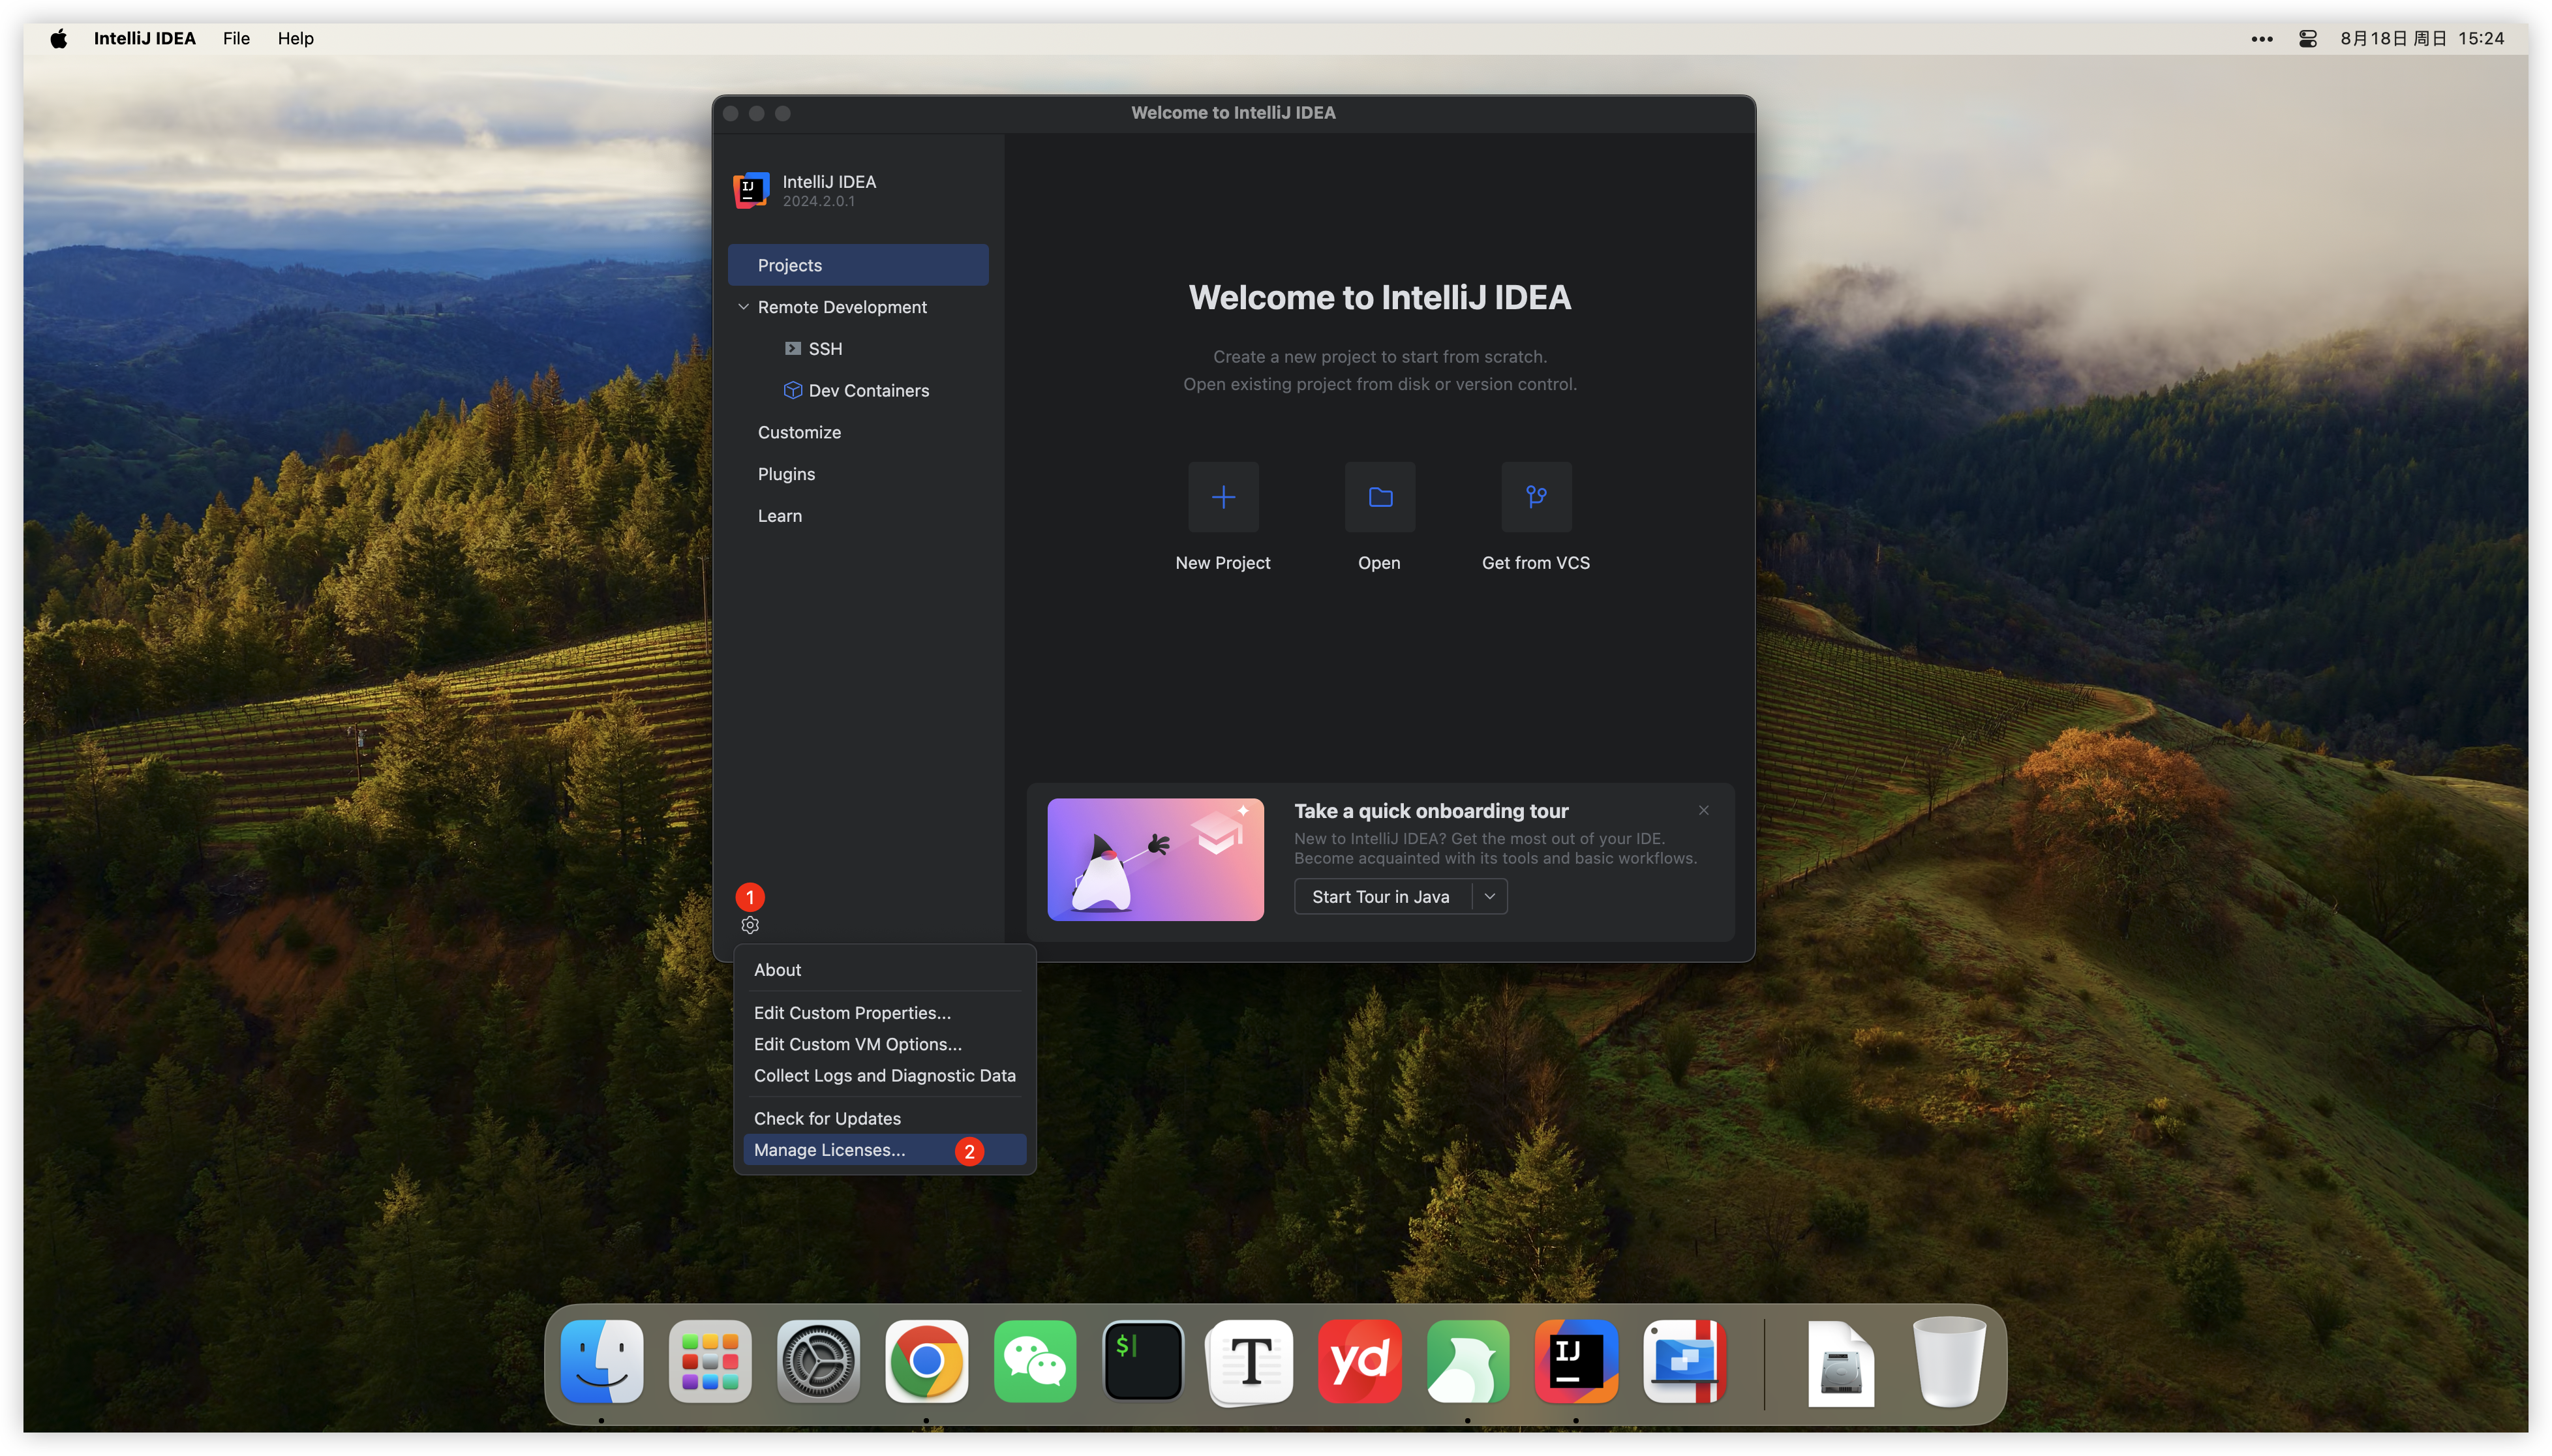Dismiss the onboarding tour banner
The image size is (2552, 1456).
pyautogui.click(x=1704, y=810)
